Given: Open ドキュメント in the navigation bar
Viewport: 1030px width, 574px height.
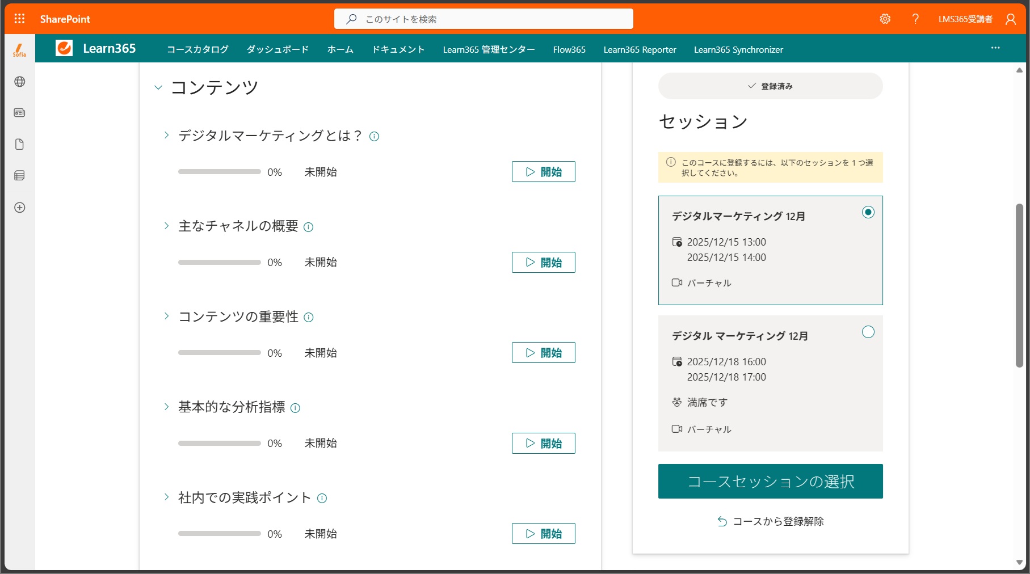Looking at the screenshot, I should pyautogui.click(x=398, y=49).
